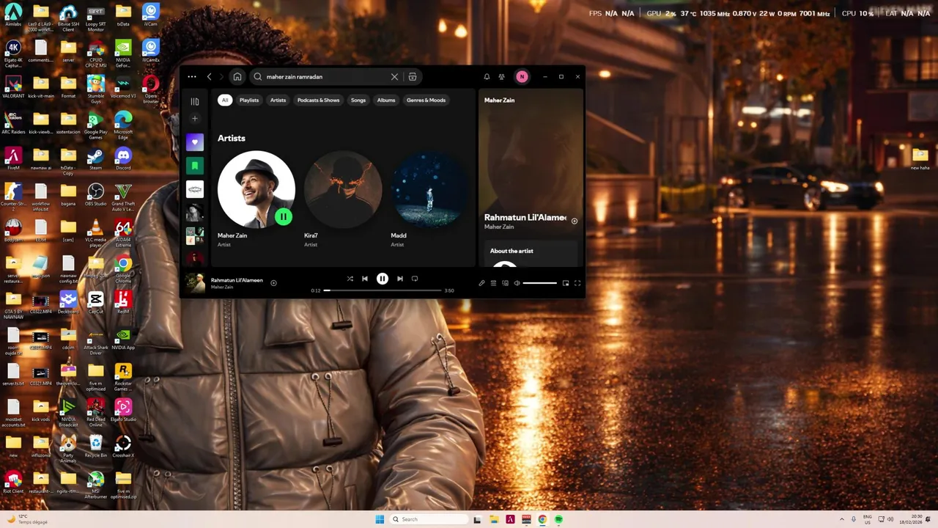
Task: Open Liked Songs heart playlist
Action: pyautogui.click(x=194, y=142)
